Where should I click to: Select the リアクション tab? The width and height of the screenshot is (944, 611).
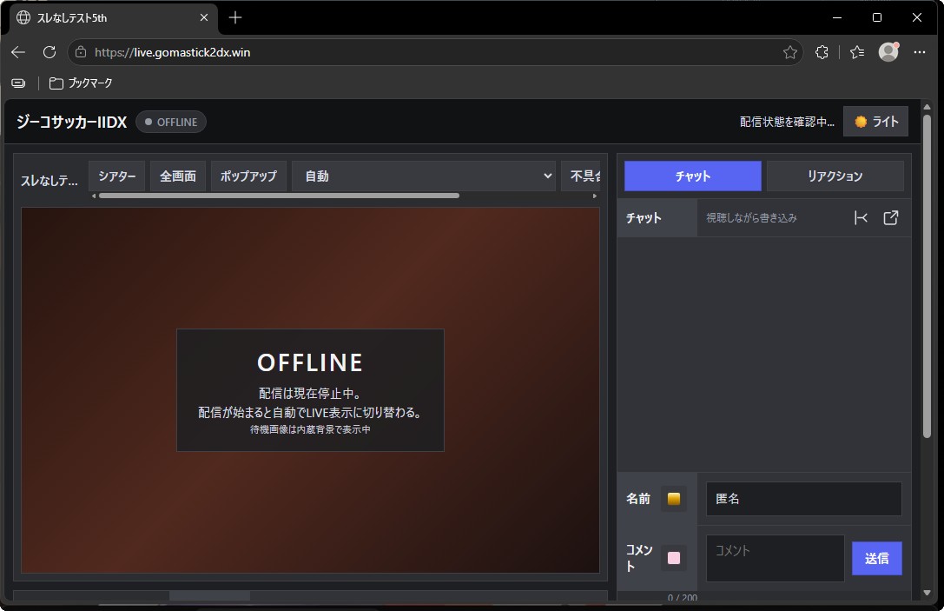835,176
